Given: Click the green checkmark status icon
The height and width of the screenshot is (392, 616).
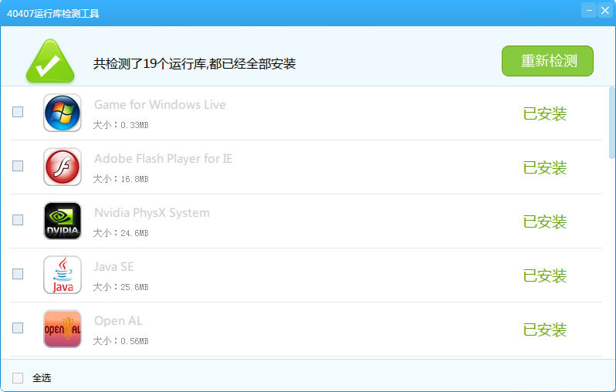Looking at the screenshot, I should [x=50, y=61].
